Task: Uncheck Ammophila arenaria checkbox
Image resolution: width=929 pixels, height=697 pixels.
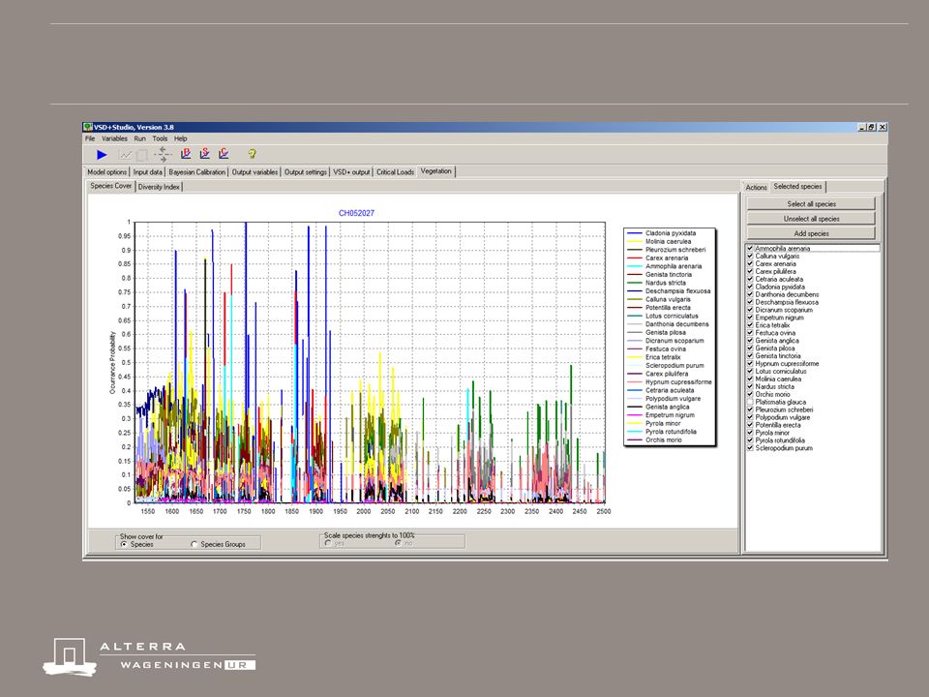Action: (x=750, y=249)
